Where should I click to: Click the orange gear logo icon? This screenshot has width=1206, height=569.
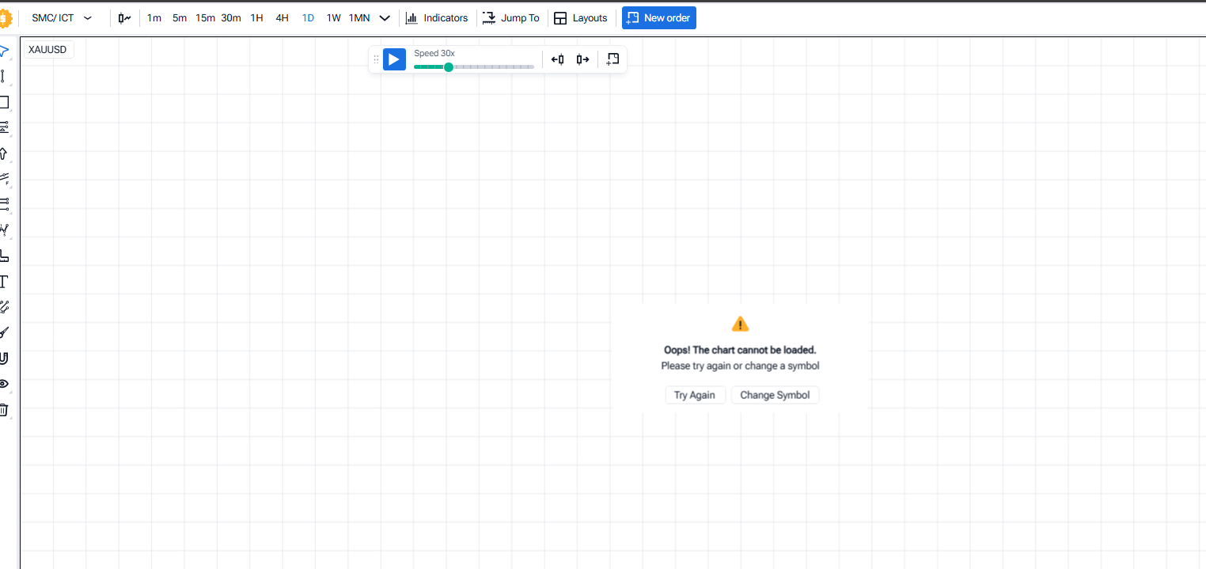5,17
